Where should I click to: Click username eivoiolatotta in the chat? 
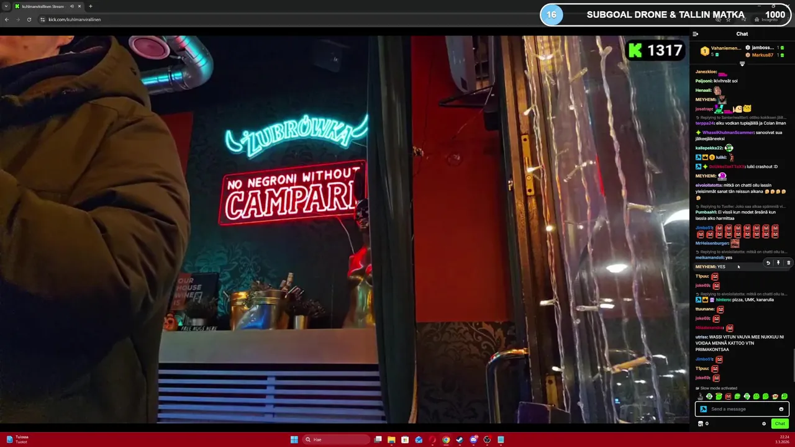pos(709,185)
